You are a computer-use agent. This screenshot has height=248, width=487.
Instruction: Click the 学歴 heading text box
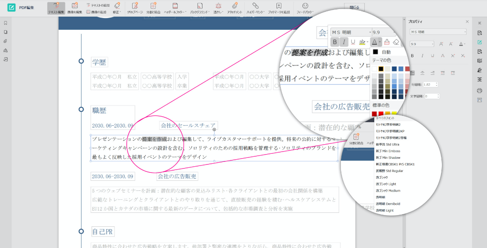99,62
